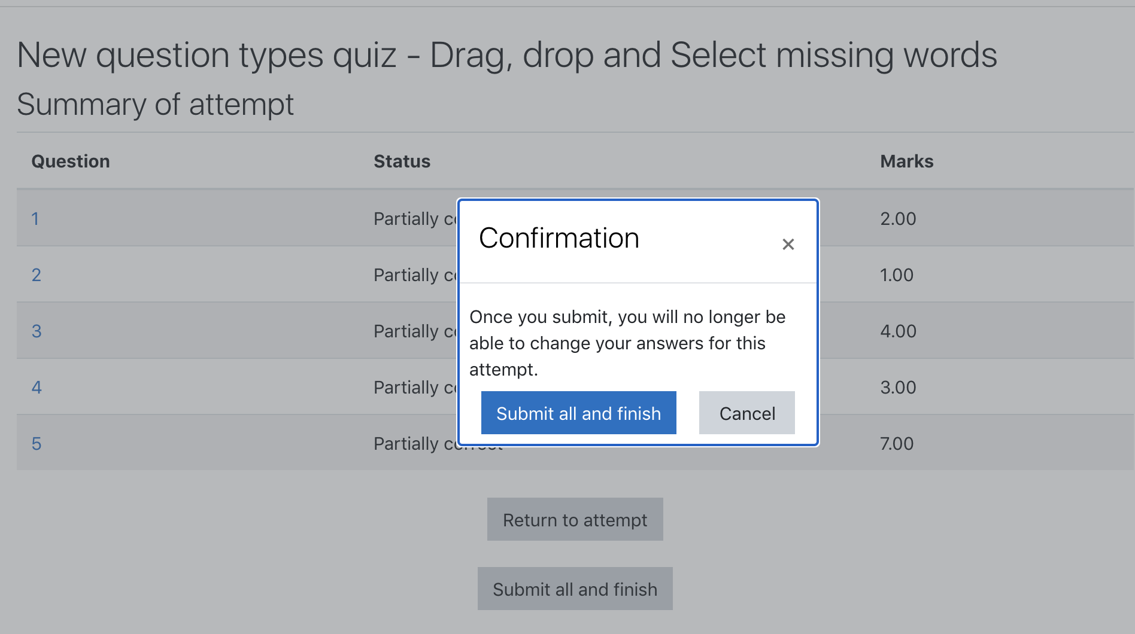Open question 1 link in summary table

tap(35, 219)
